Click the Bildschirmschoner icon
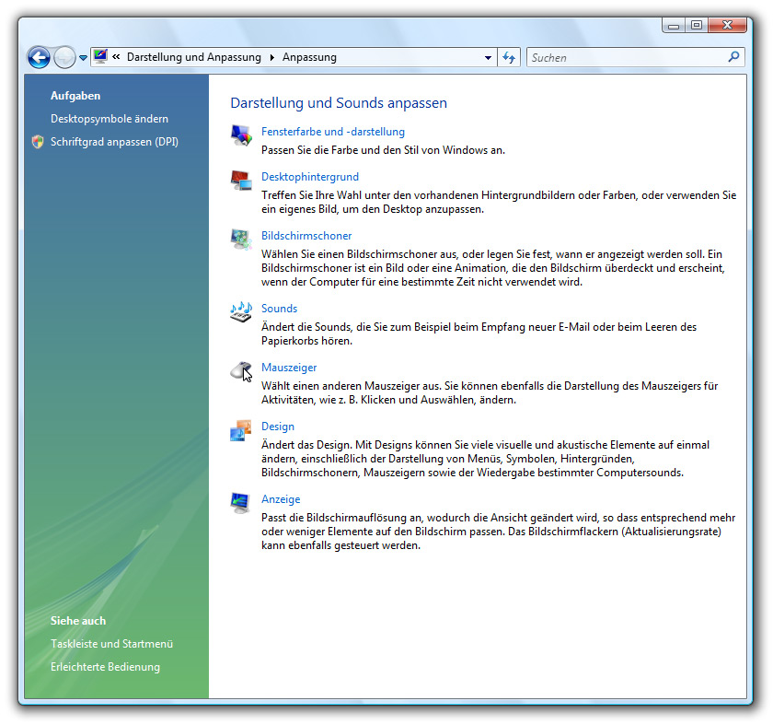Image resolution: width=773 pixels, height=725 pixels. coord(241,239)
